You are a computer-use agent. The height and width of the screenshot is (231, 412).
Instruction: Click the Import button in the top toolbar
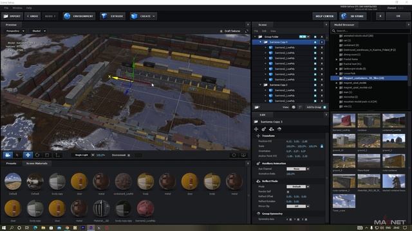click(x=12, y=16)
